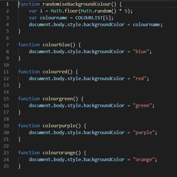Click the colourname variable on line 4
This screenshot has width=177, height=177.
(x=147, y=25)
